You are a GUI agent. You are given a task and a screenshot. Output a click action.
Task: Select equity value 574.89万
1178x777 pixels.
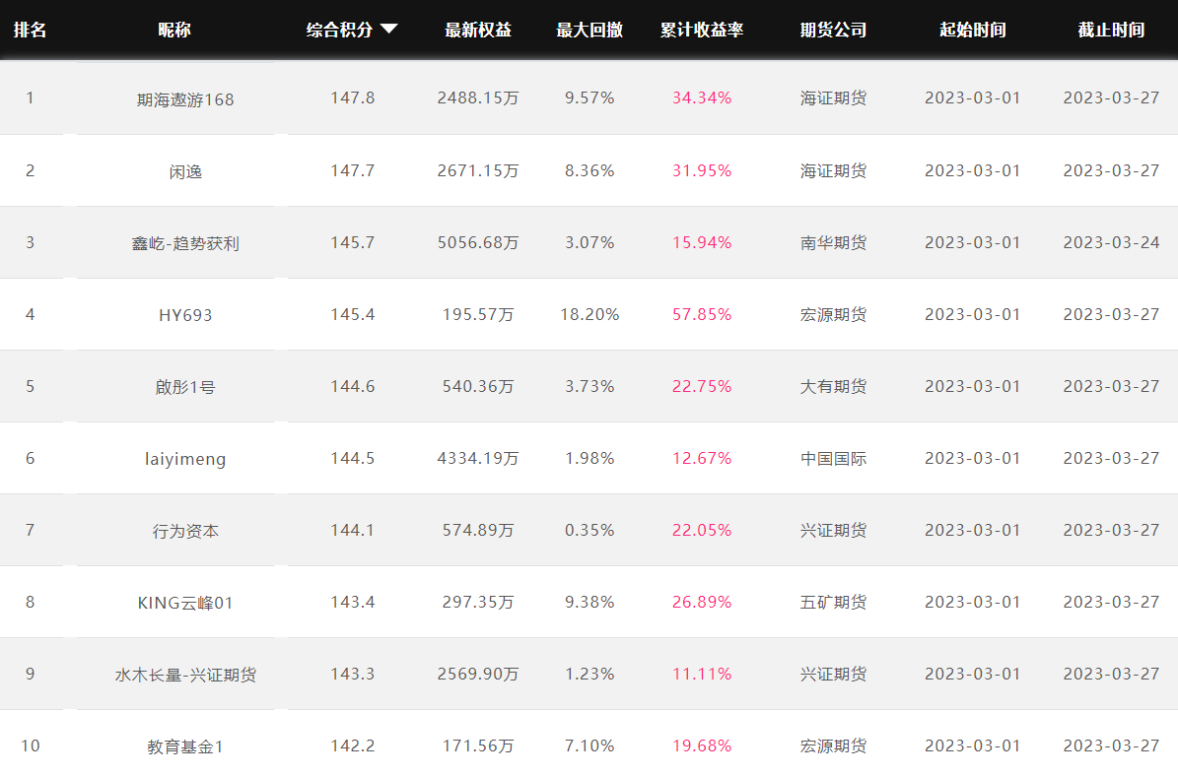pyautogui.click(x=478, y=531)
